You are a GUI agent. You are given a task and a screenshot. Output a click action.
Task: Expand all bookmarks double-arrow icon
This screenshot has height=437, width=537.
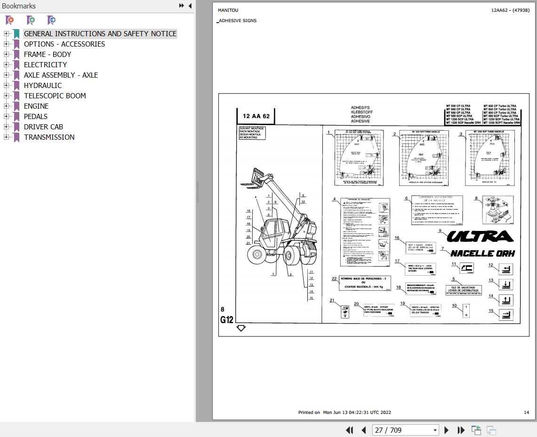pos(182,6)
